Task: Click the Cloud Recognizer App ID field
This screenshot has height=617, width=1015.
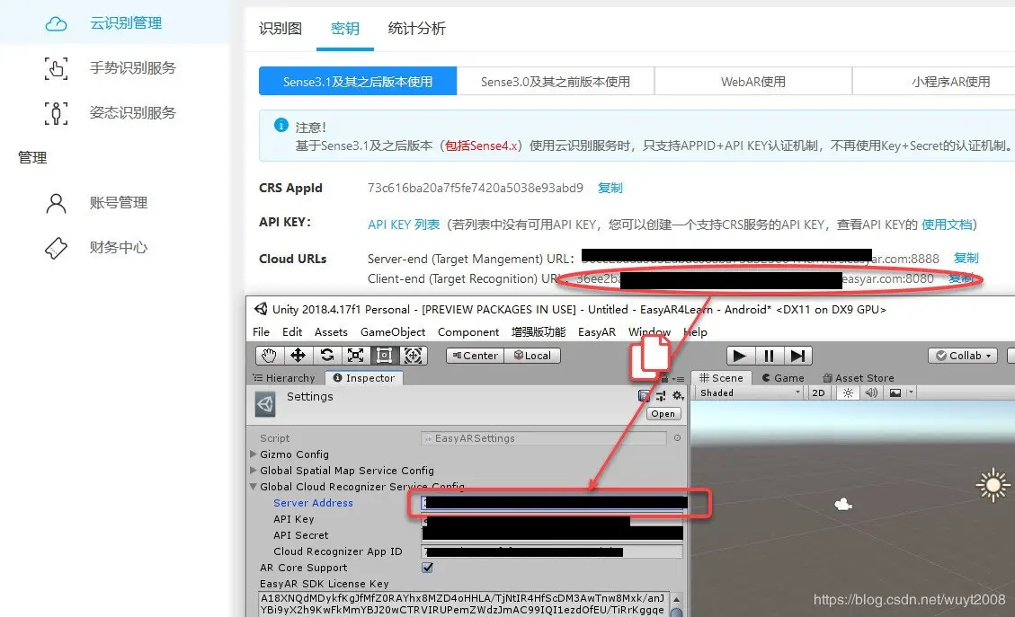Action: pyautogui.click(x=553, y=551)
